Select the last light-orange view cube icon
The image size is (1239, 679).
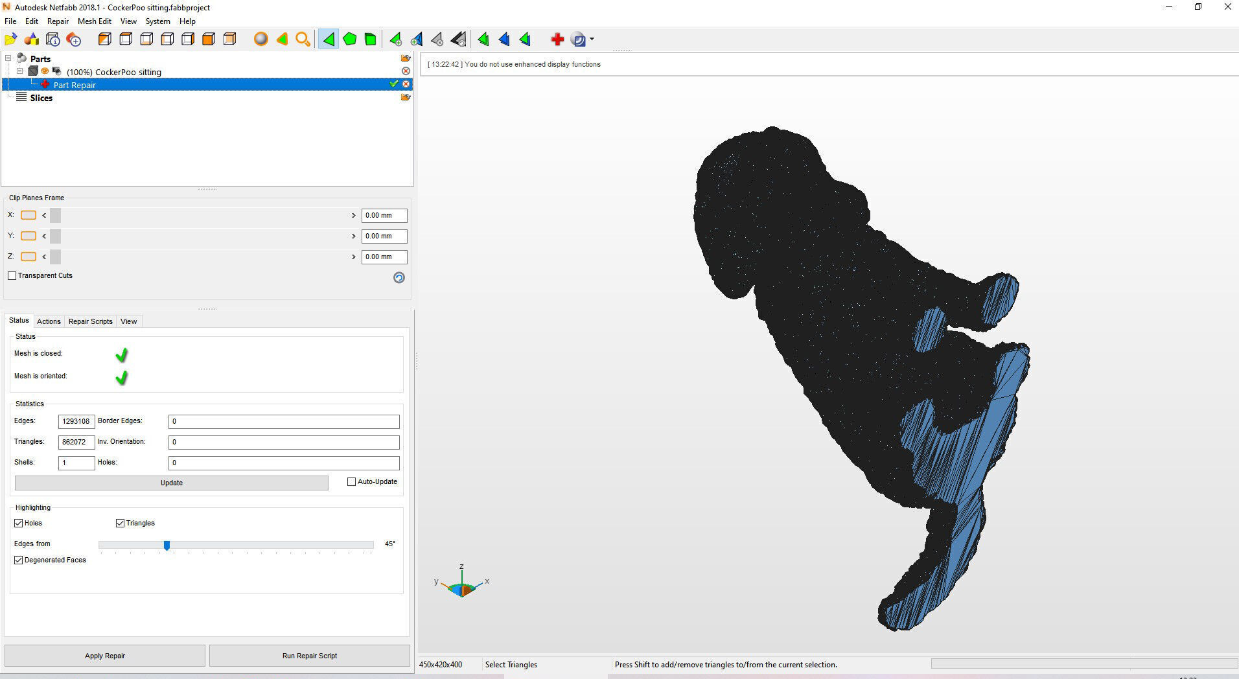[x=229, y=40]
